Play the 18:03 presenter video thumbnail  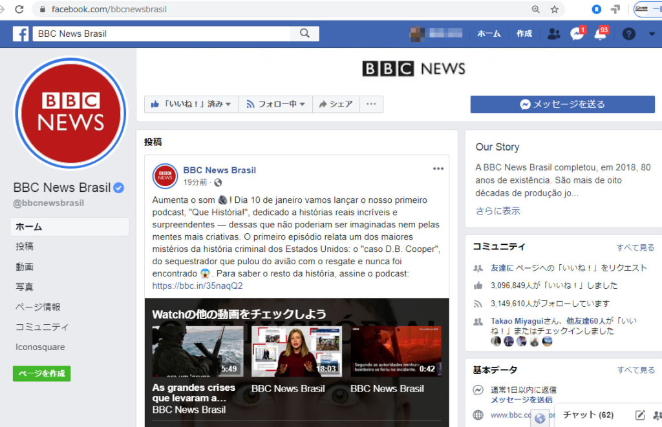297,351
